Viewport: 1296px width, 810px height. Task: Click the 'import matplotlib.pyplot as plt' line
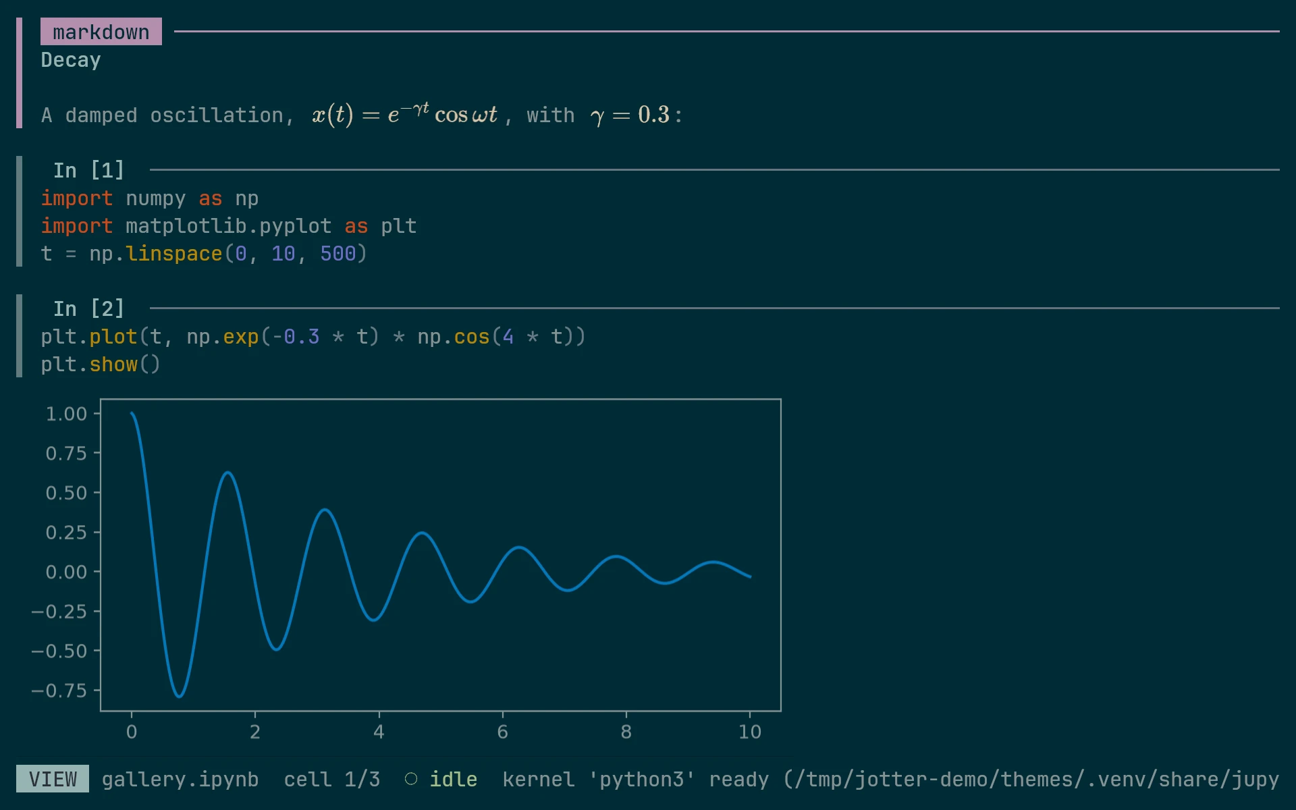pyautogui.click(x=229, y=226)
